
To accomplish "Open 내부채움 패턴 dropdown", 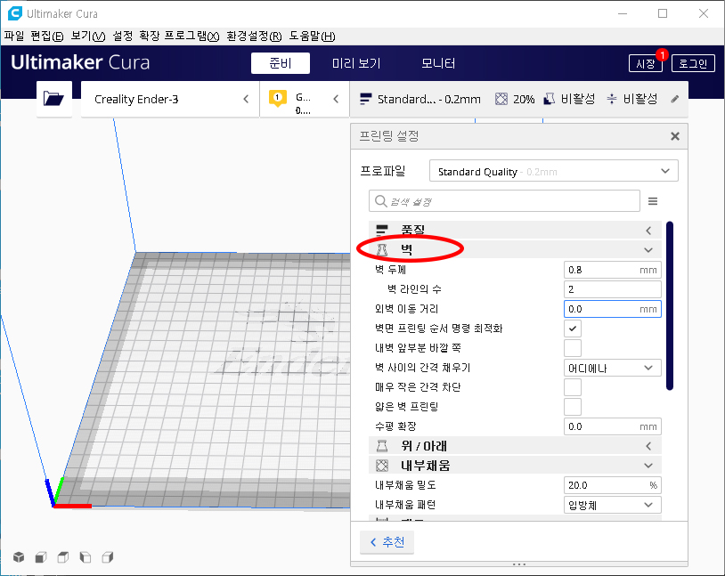I will pyautogui.click(x=612, y=505).
